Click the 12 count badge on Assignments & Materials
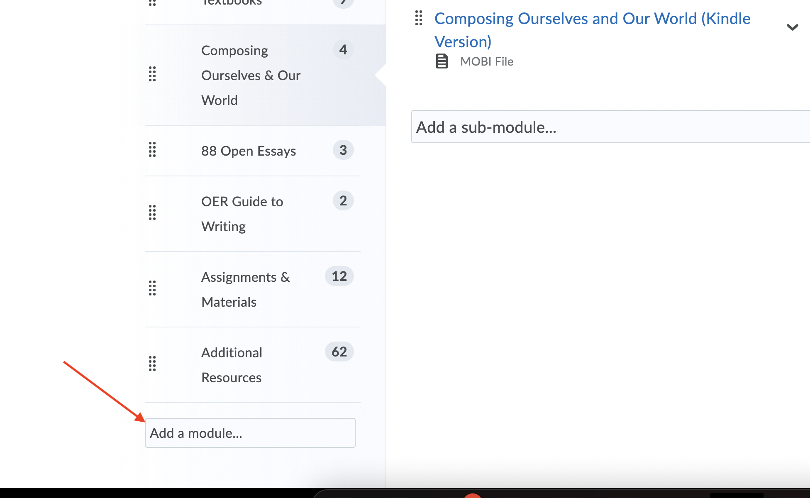 (x=339, y=276)
